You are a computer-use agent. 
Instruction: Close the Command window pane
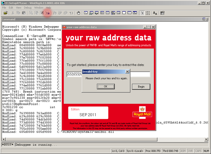(x=207, y=19)
